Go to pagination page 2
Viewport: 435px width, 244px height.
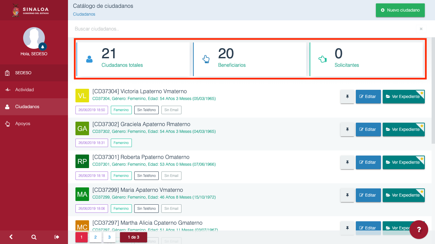[x=95, y=237]
